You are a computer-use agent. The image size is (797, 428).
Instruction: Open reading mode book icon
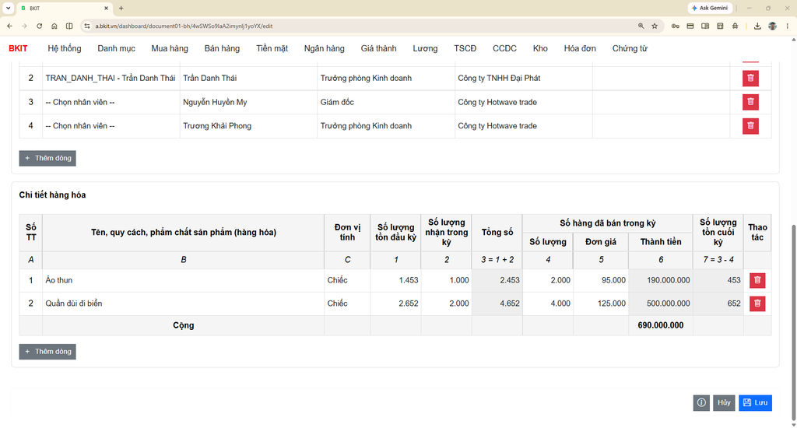(x=705, y=26)
